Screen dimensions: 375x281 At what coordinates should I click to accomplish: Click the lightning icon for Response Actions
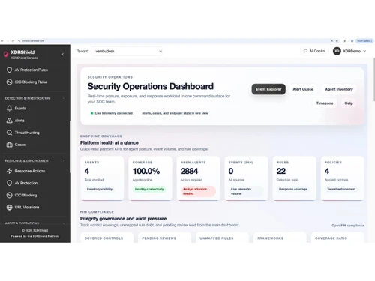(9, 171)
